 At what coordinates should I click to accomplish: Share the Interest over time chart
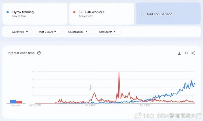coord(193,53)
